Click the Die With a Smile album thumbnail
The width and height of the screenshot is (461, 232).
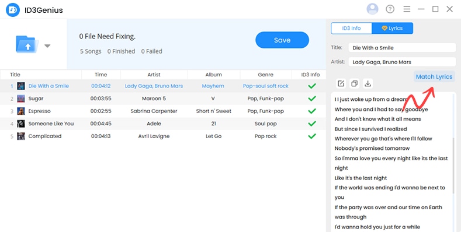pyautogui.click(x=21, y=86)
